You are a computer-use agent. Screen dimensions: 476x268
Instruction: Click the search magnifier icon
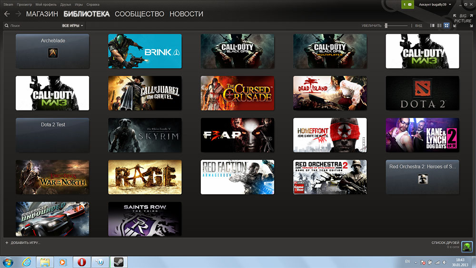pos(7,25)
